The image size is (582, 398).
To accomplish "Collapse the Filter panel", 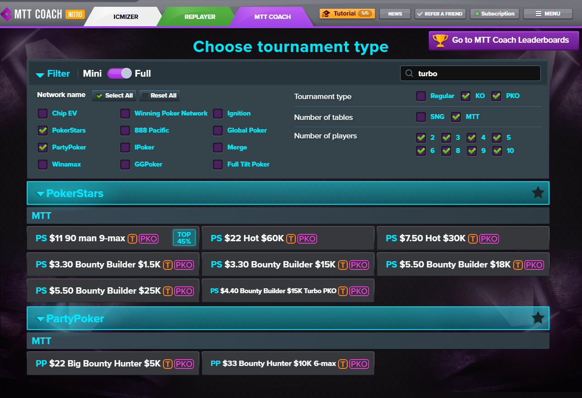I will click(53, 74).
